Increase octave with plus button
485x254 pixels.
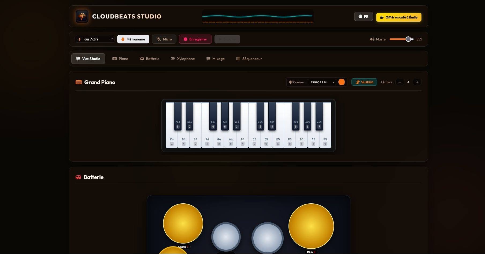417,82
